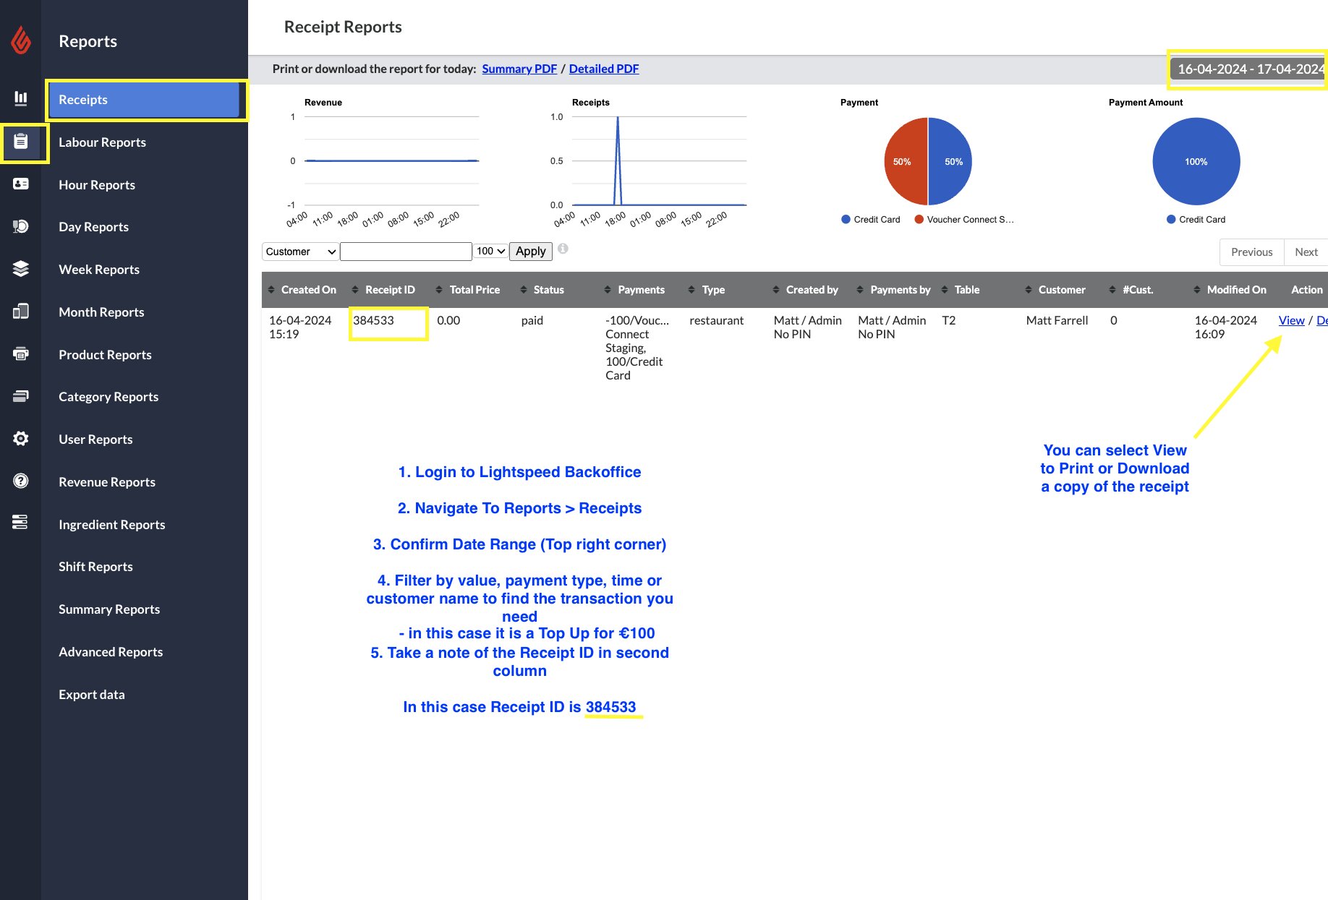Select Receipts in the Reports menu
1328x900 pixels.
(143, 100)
